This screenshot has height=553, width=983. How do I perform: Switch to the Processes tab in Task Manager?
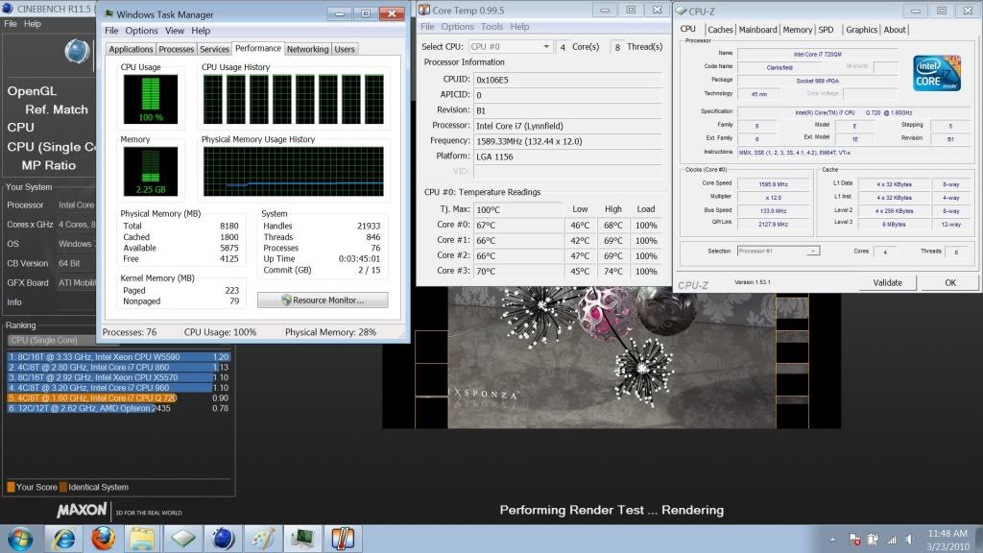pyautogui.click(x=177, y=49)
